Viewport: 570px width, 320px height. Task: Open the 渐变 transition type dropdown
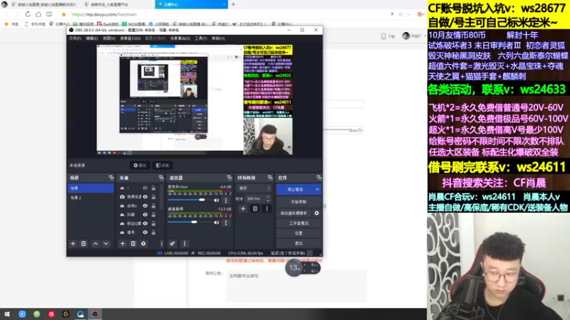(x=254, y=188)
